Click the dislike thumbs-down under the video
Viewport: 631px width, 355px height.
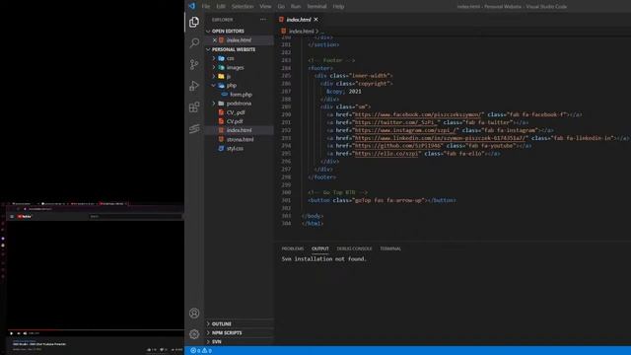[x=163, y=350]
